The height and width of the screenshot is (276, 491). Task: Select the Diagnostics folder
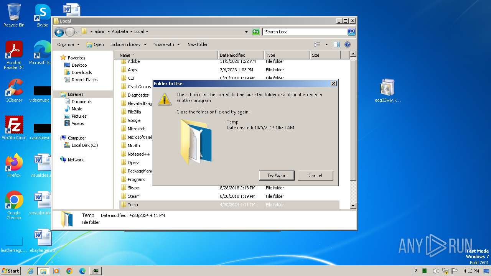[138, 95]
